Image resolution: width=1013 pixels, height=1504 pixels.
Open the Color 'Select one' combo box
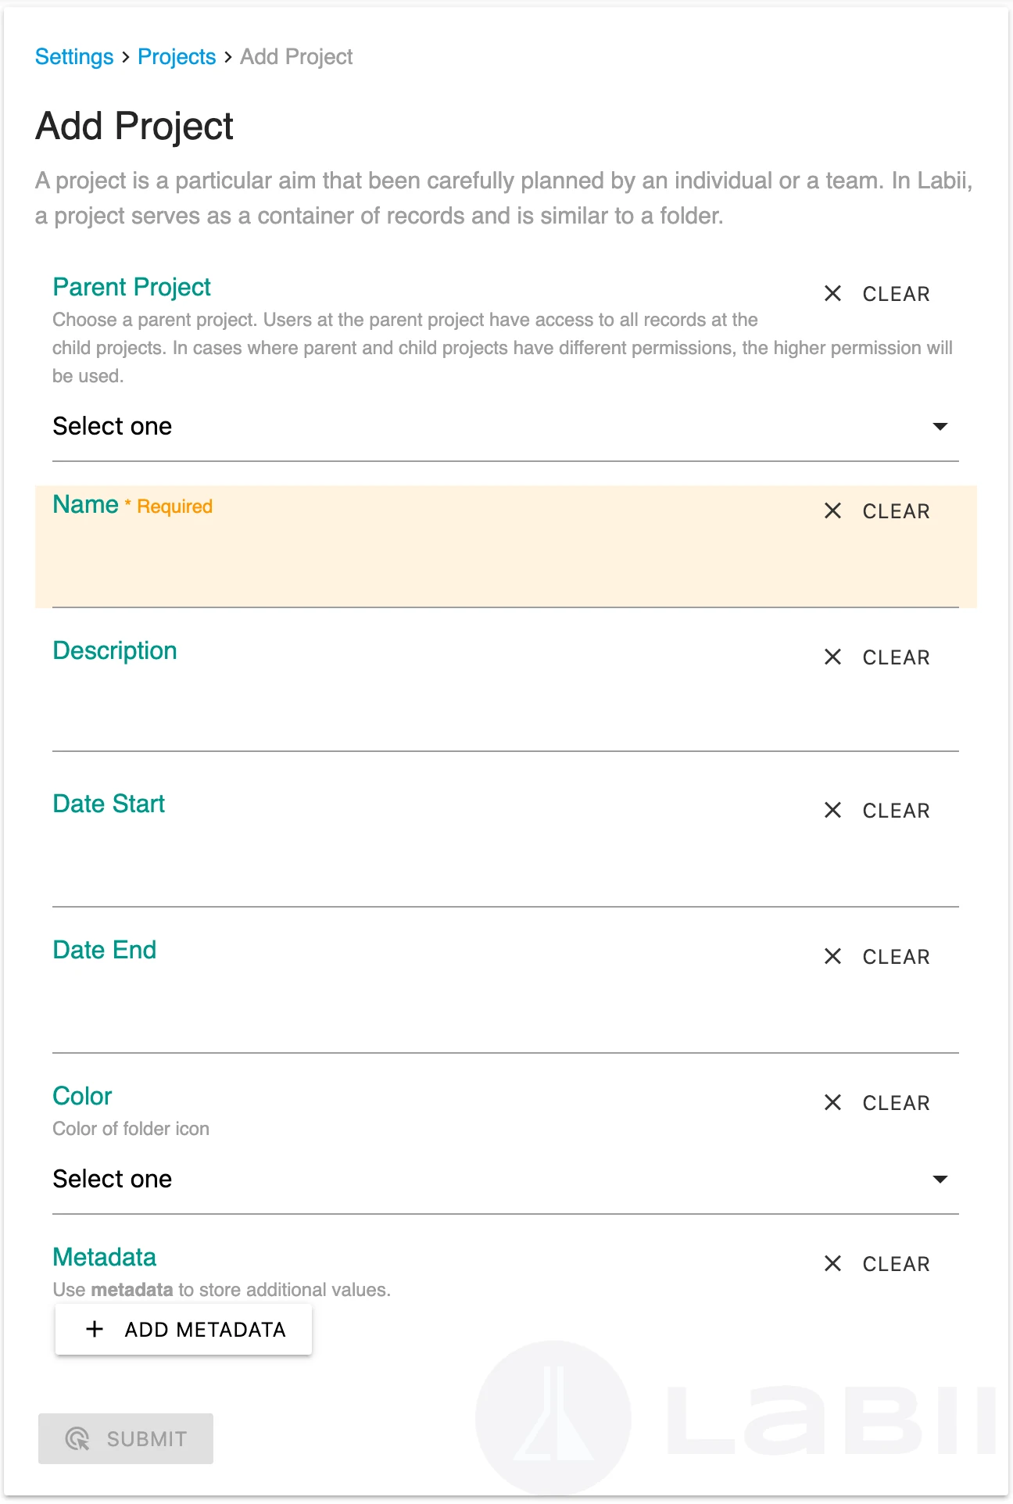(505, 1180)
